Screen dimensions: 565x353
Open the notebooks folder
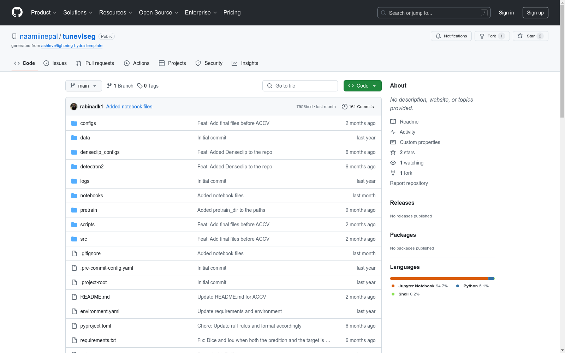coord(91,196)
